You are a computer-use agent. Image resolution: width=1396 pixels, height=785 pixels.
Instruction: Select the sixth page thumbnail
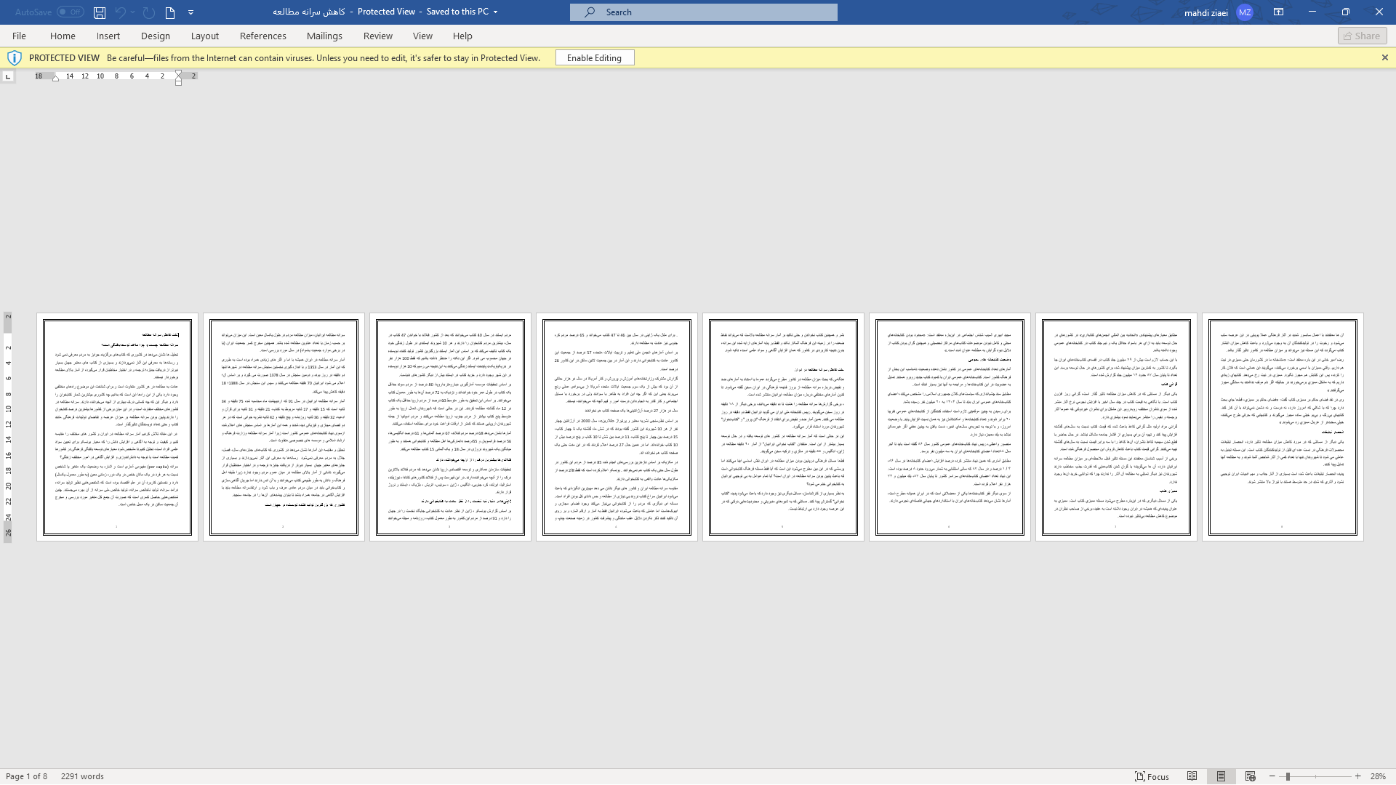point(950,427)
